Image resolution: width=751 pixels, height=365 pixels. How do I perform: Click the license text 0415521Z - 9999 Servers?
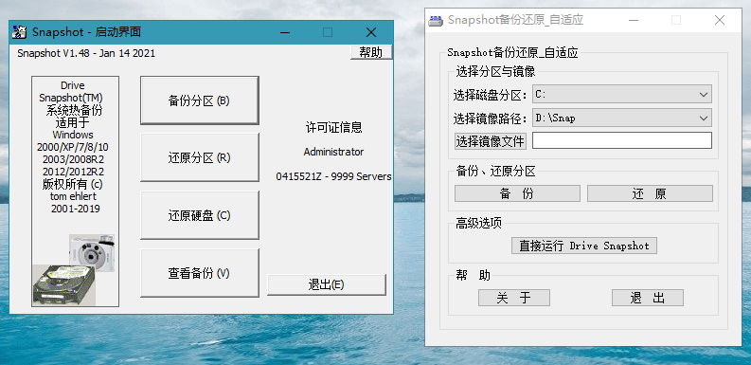pyautogui.click(x=333, y=176)
